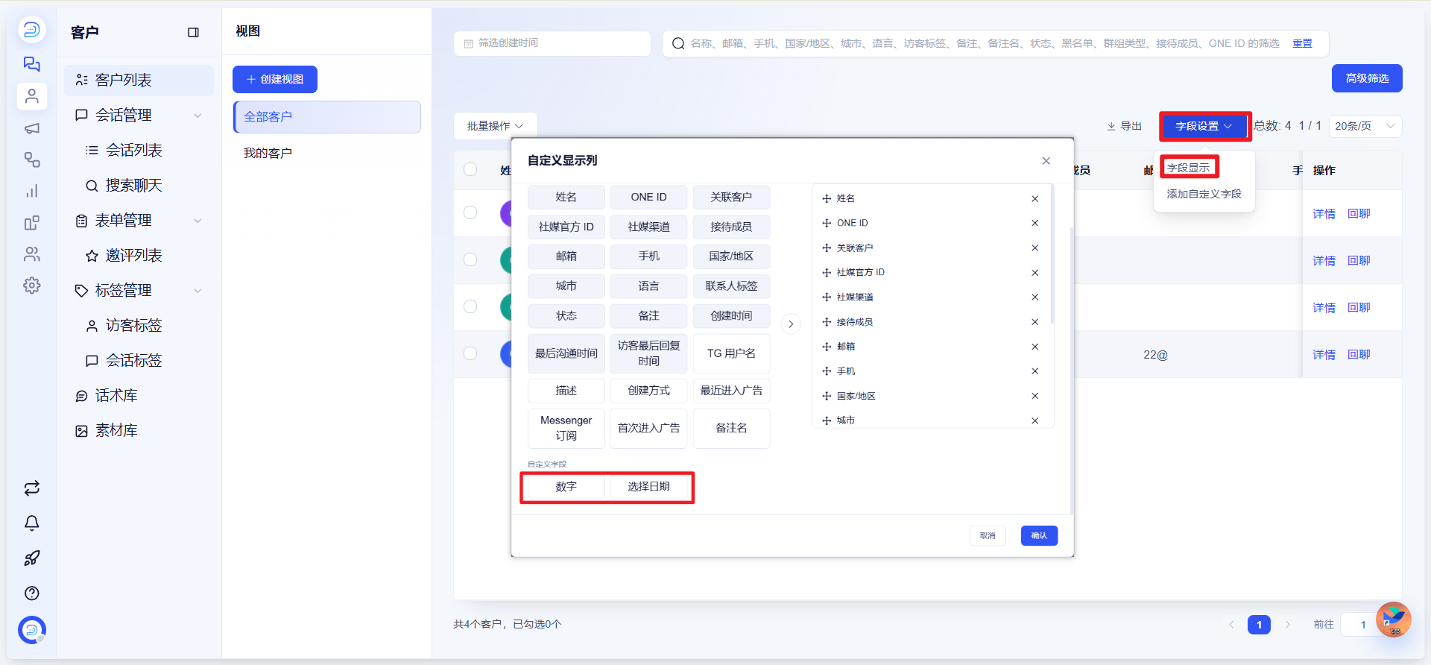Click the switch arrows sidebar icon
Screen dimensions: 1431x665
point(31,488)
